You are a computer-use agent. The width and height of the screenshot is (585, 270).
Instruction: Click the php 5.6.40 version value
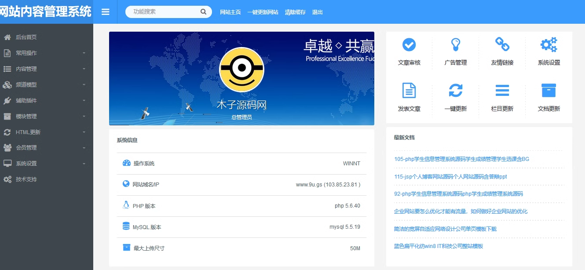(347, 206)
